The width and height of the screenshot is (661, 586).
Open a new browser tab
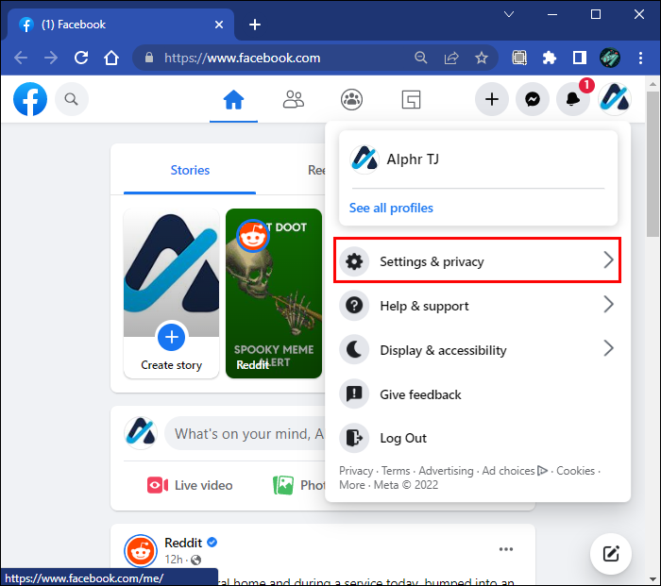point(255,25)
